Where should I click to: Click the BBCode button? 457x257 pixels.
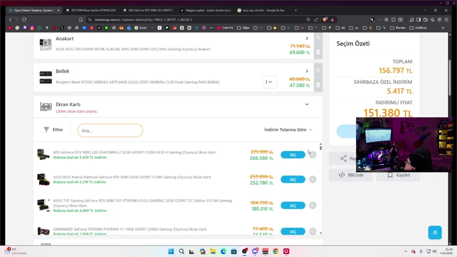pyautogui.click(x=351, y=175)
